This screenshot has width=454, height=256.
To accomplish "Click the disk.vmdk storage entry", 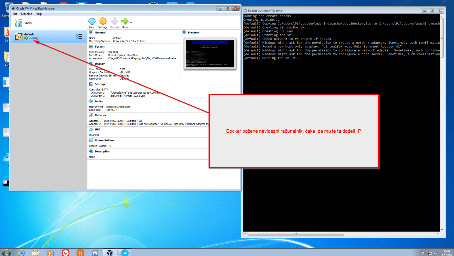I will tap(128, 96).
